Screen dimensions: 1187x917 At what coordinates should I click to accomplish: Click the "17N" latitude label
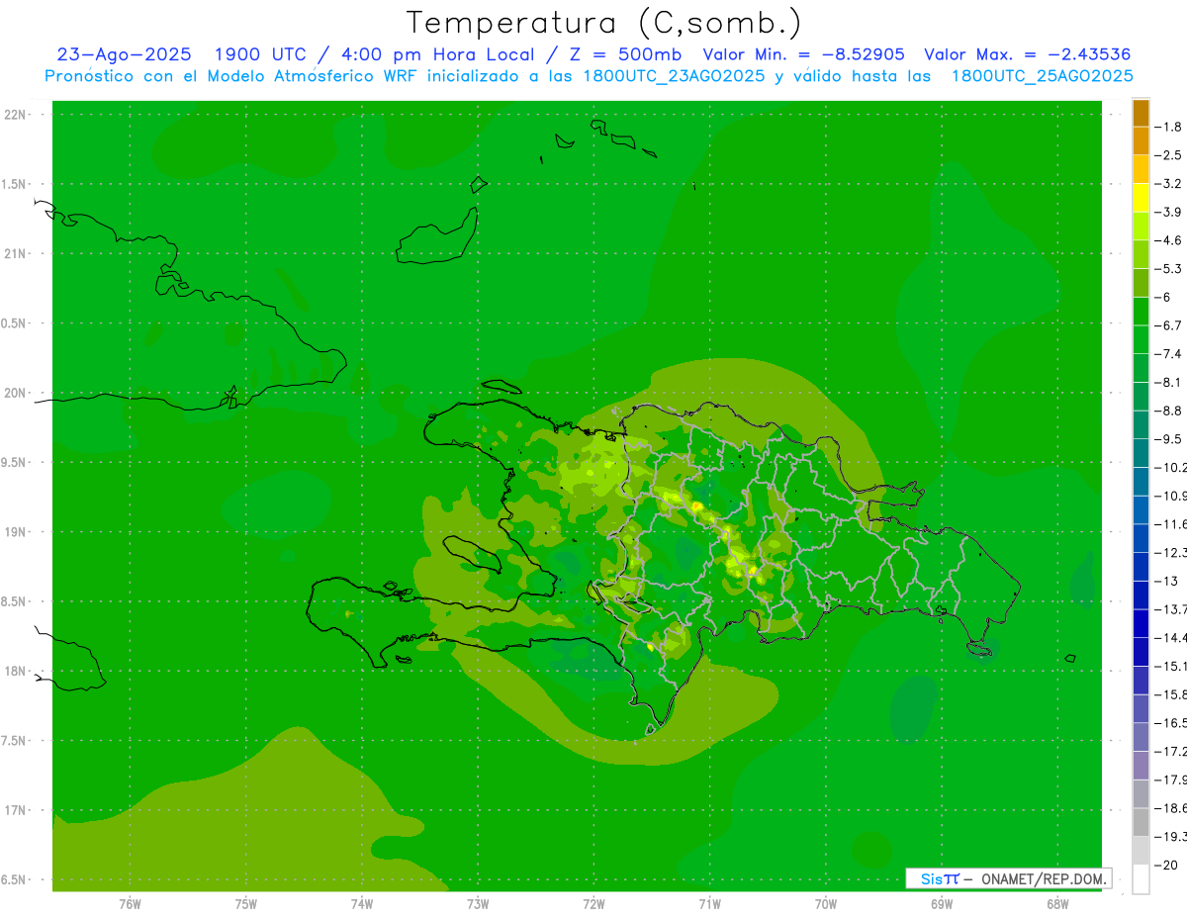point(17,810)
